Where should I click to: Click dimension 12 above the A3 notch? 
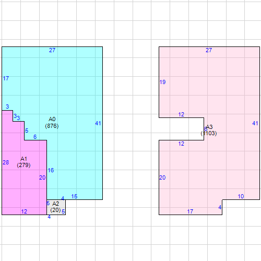tap(181, 114)
